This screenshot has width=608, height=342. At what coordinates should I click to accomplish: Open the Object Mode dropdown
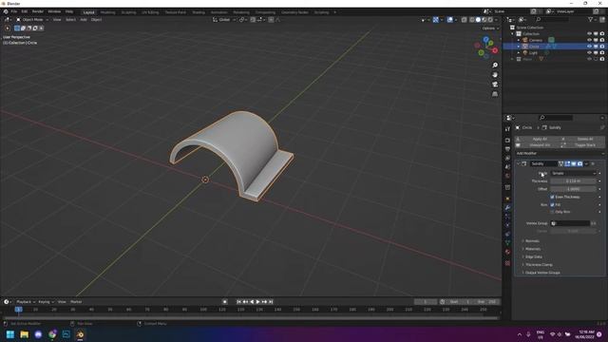(31, 19)
